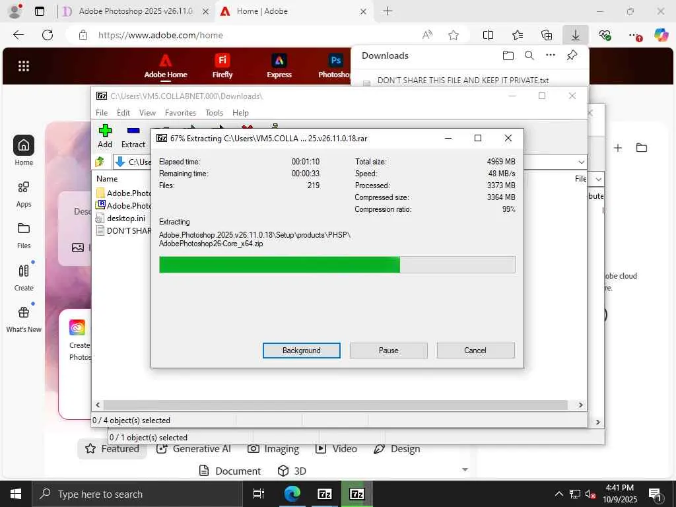Select Home in Adobe left sidebar

(x=24, y=151)
